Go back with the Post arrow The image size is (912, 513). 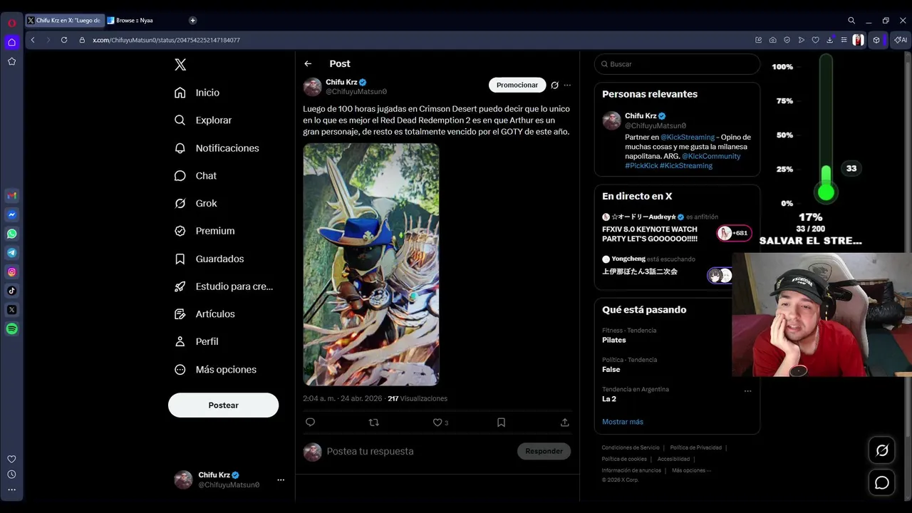tap(308, 64)
